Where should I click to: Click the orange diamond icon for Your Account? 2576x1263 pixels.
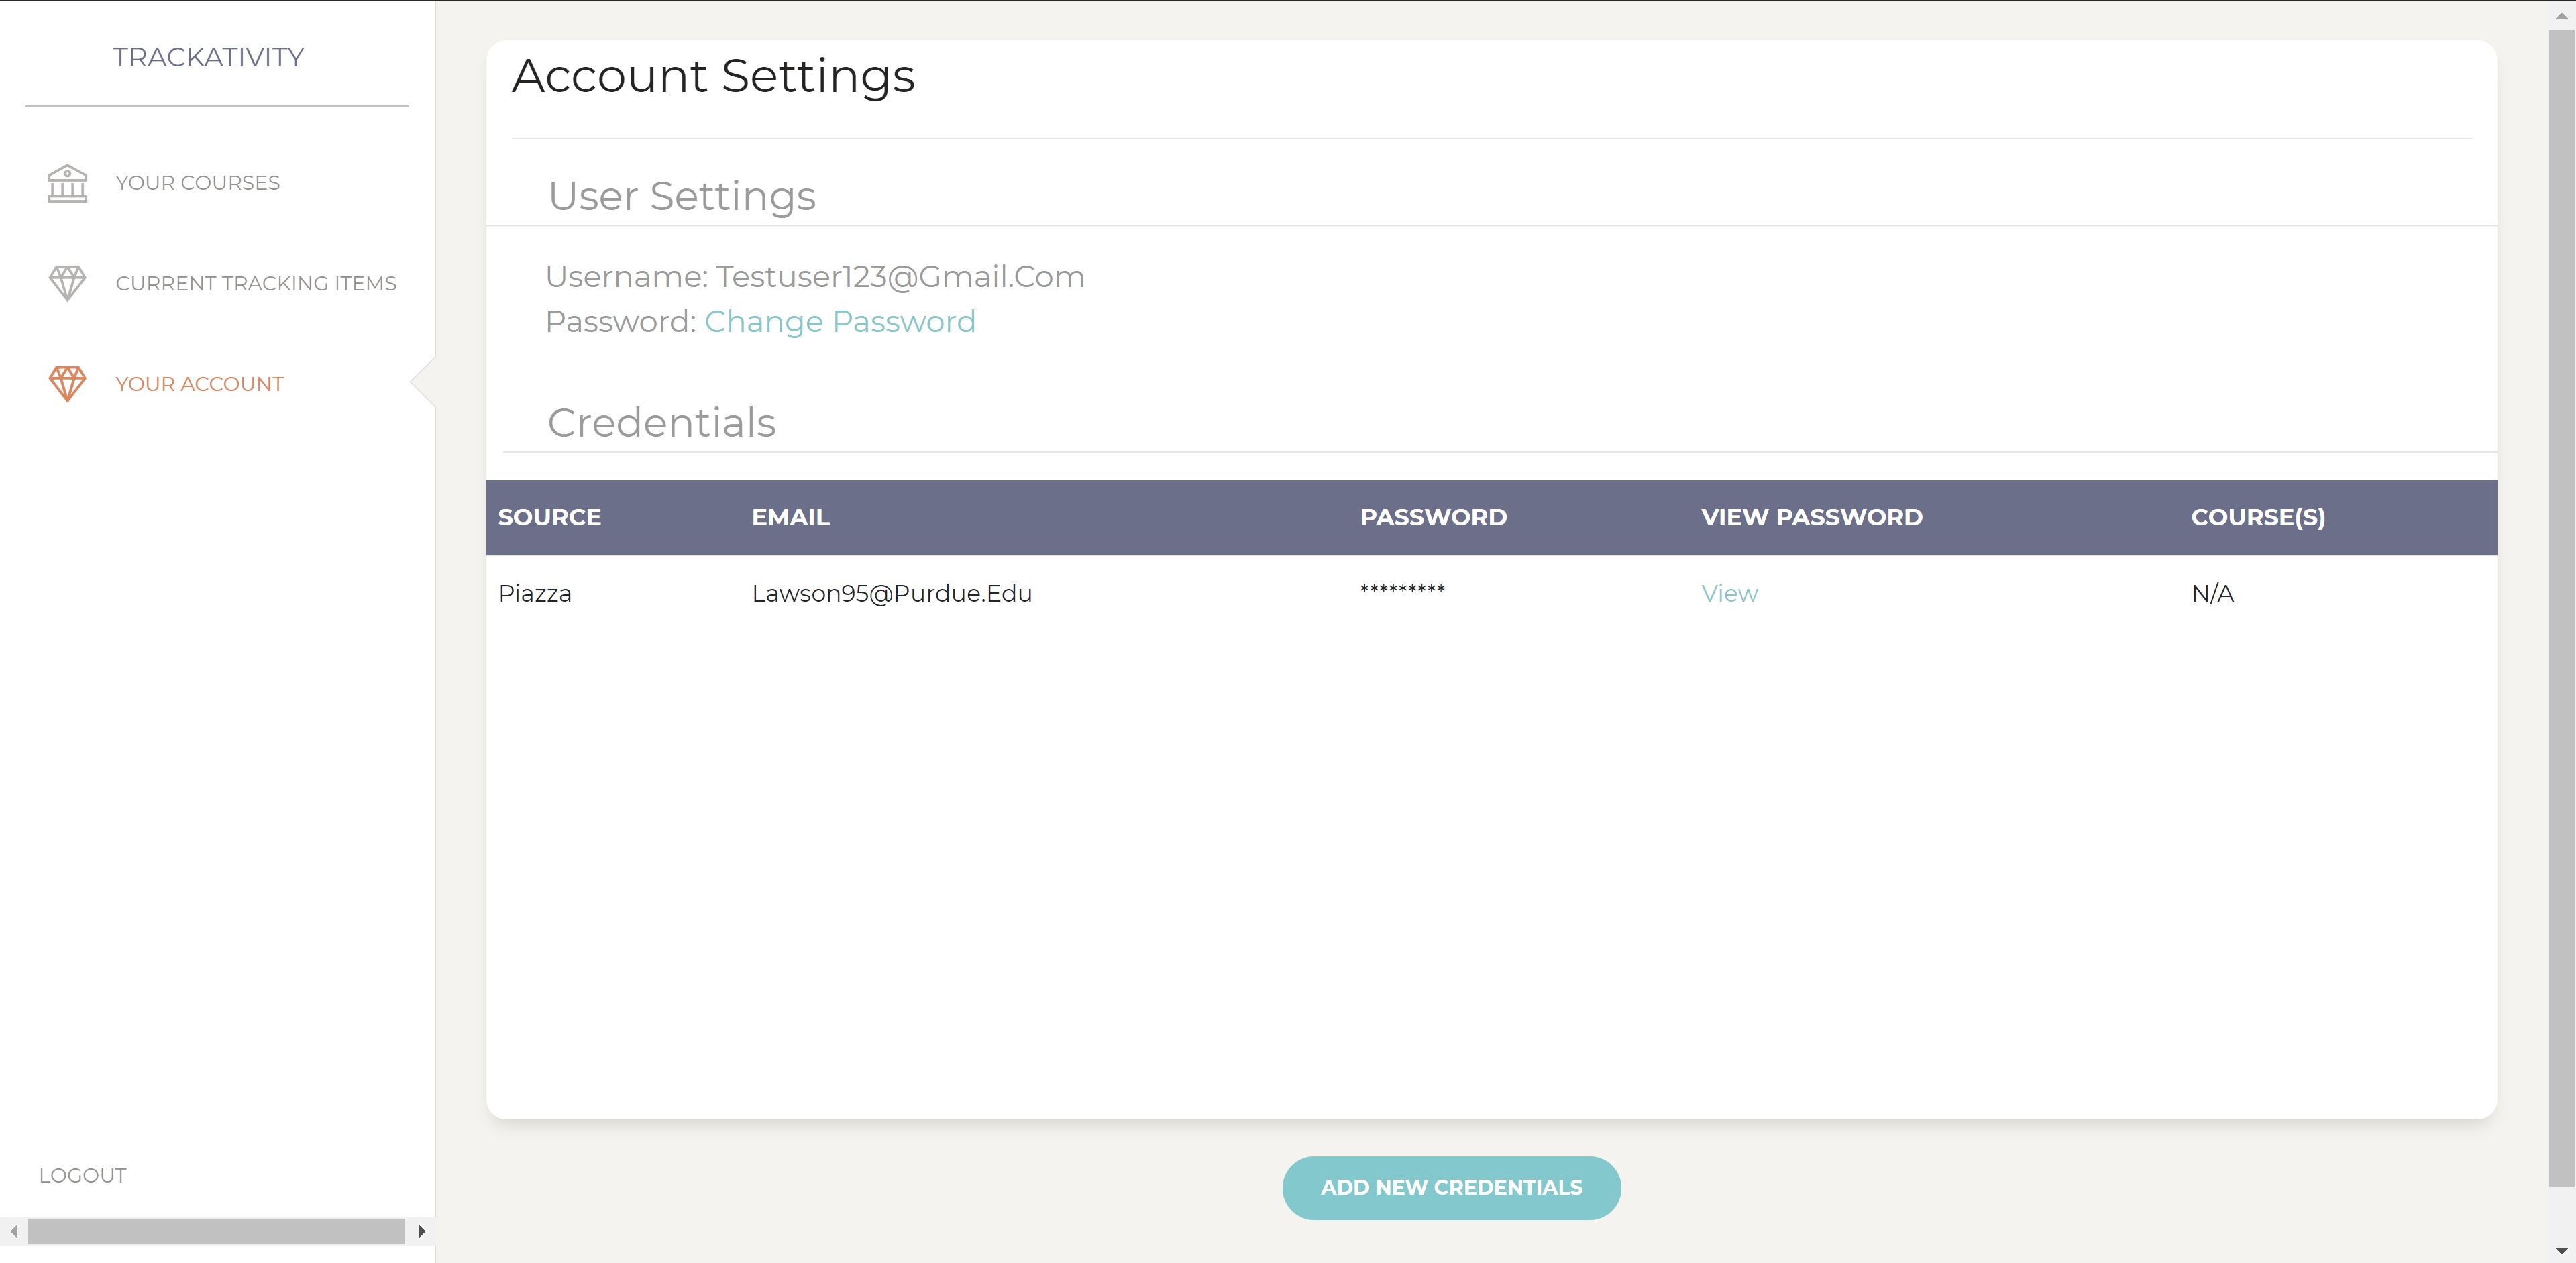[x=67, y=384]
